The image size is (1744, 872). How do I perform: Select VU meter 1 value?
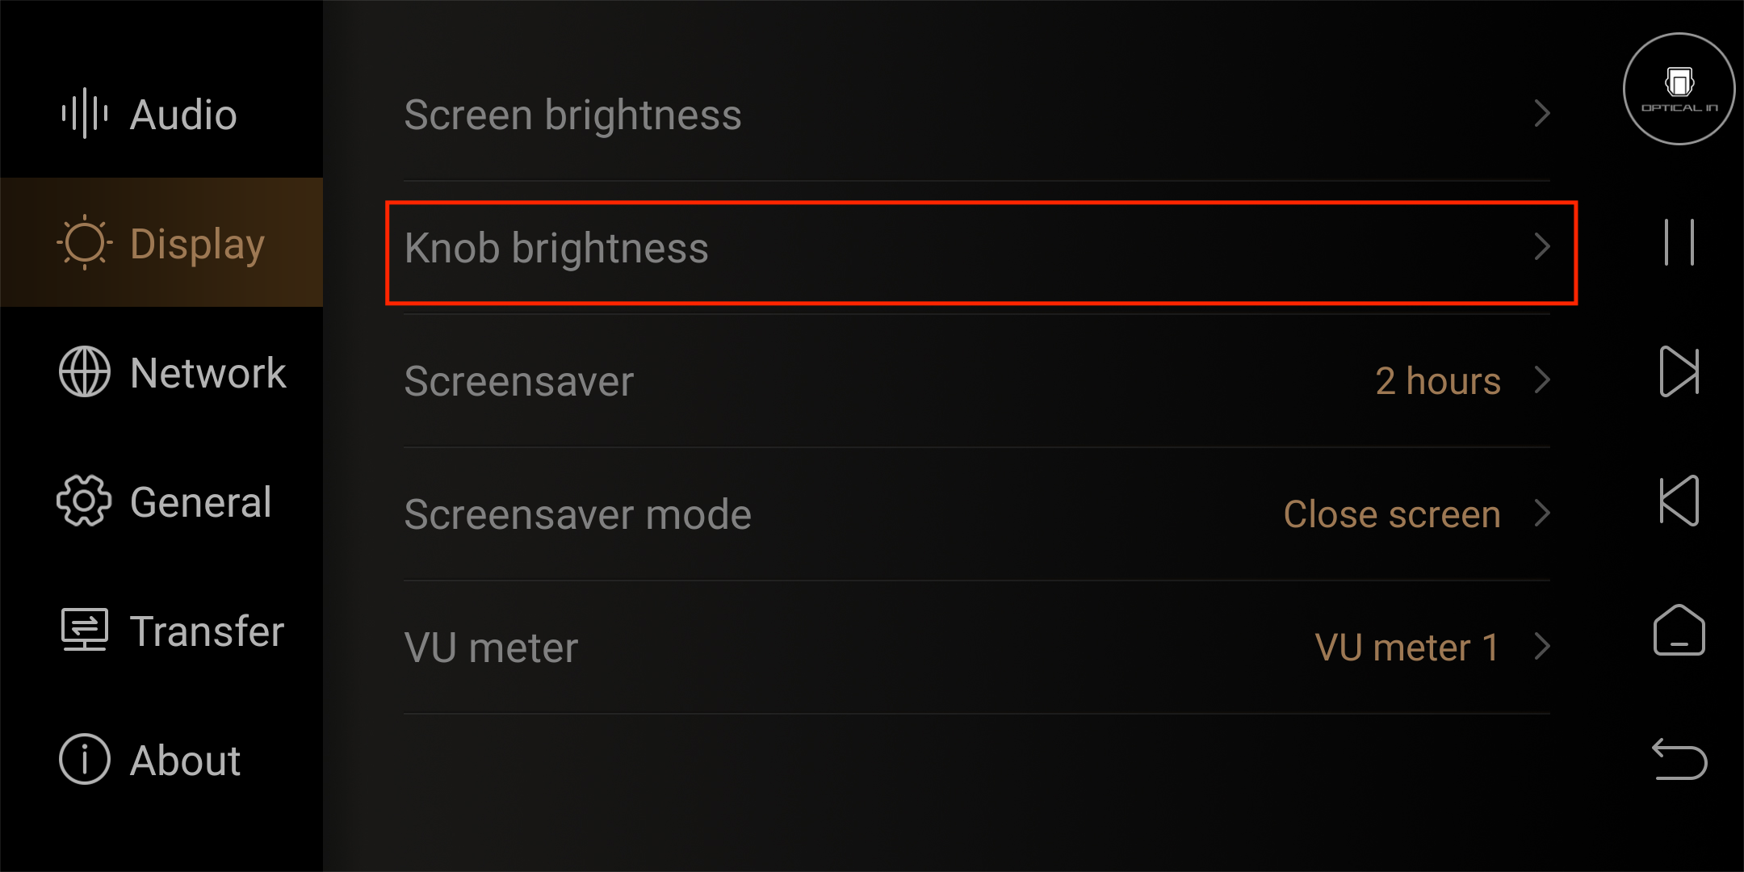click(1407, 647)
